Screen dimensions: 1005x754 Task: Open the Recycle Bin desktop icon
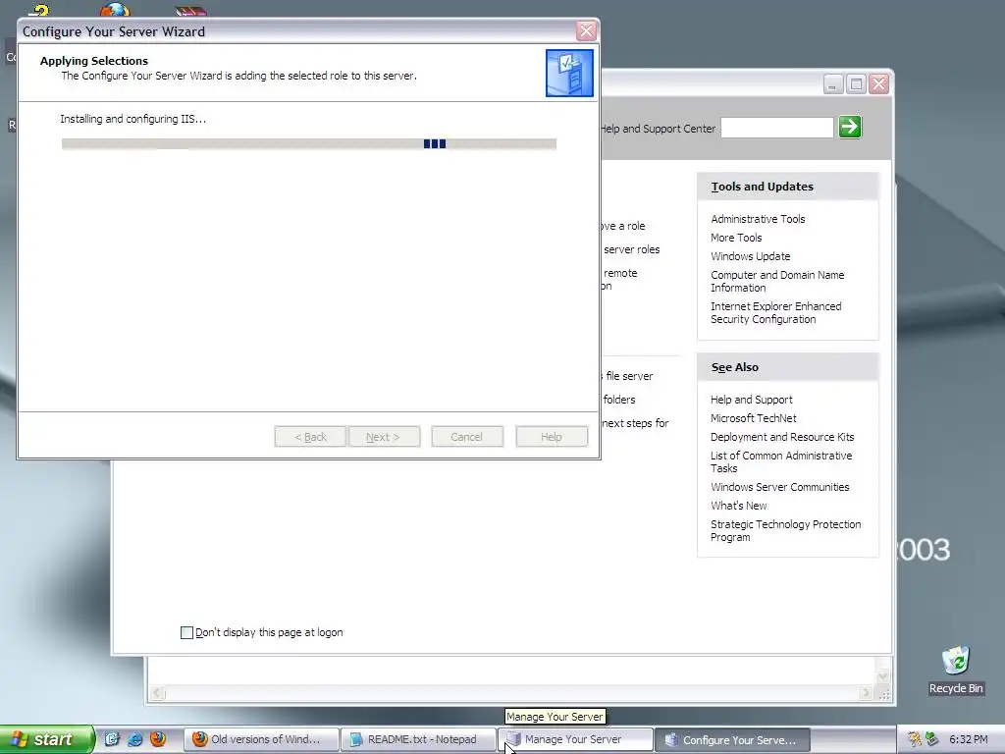coord(955,670)
